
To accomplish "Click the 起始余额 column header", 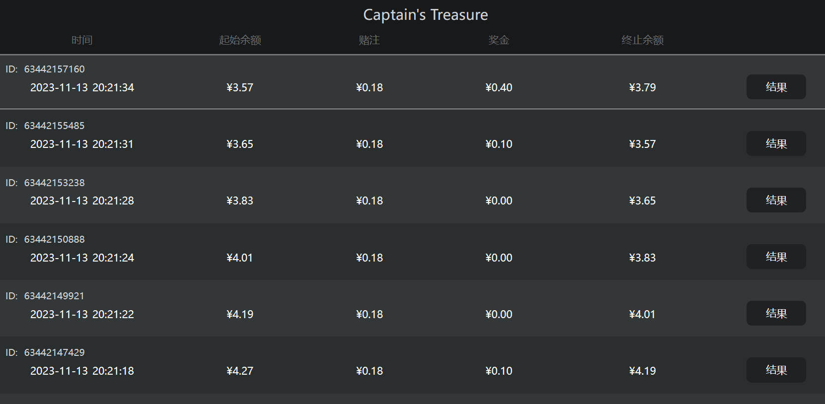I will pyautogui.click(x=240, y=40).
